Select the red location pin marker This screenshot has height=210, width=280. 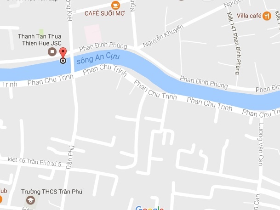(63, 53)
